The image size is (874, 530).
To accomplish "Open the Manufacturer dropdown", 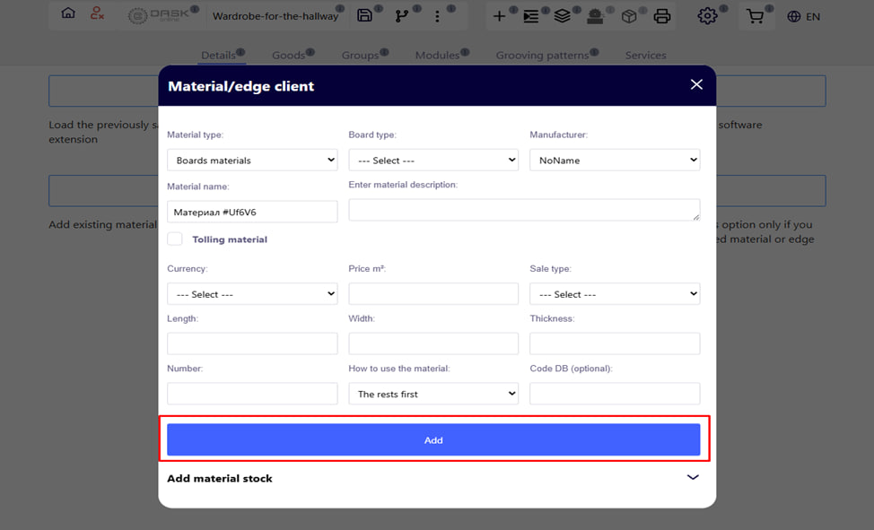I will (615, 161).
